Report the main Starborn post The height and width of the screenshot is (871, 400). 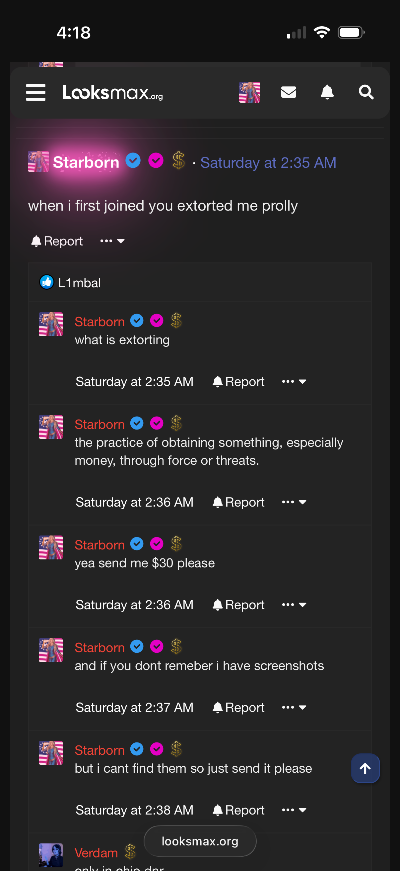tap(57, 241)
